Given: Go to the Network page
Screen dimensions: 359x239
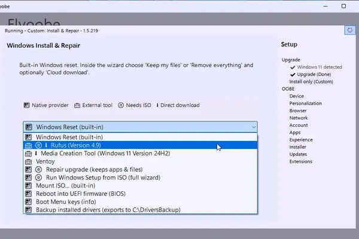Looking at the screenshot, I should 299,118.
